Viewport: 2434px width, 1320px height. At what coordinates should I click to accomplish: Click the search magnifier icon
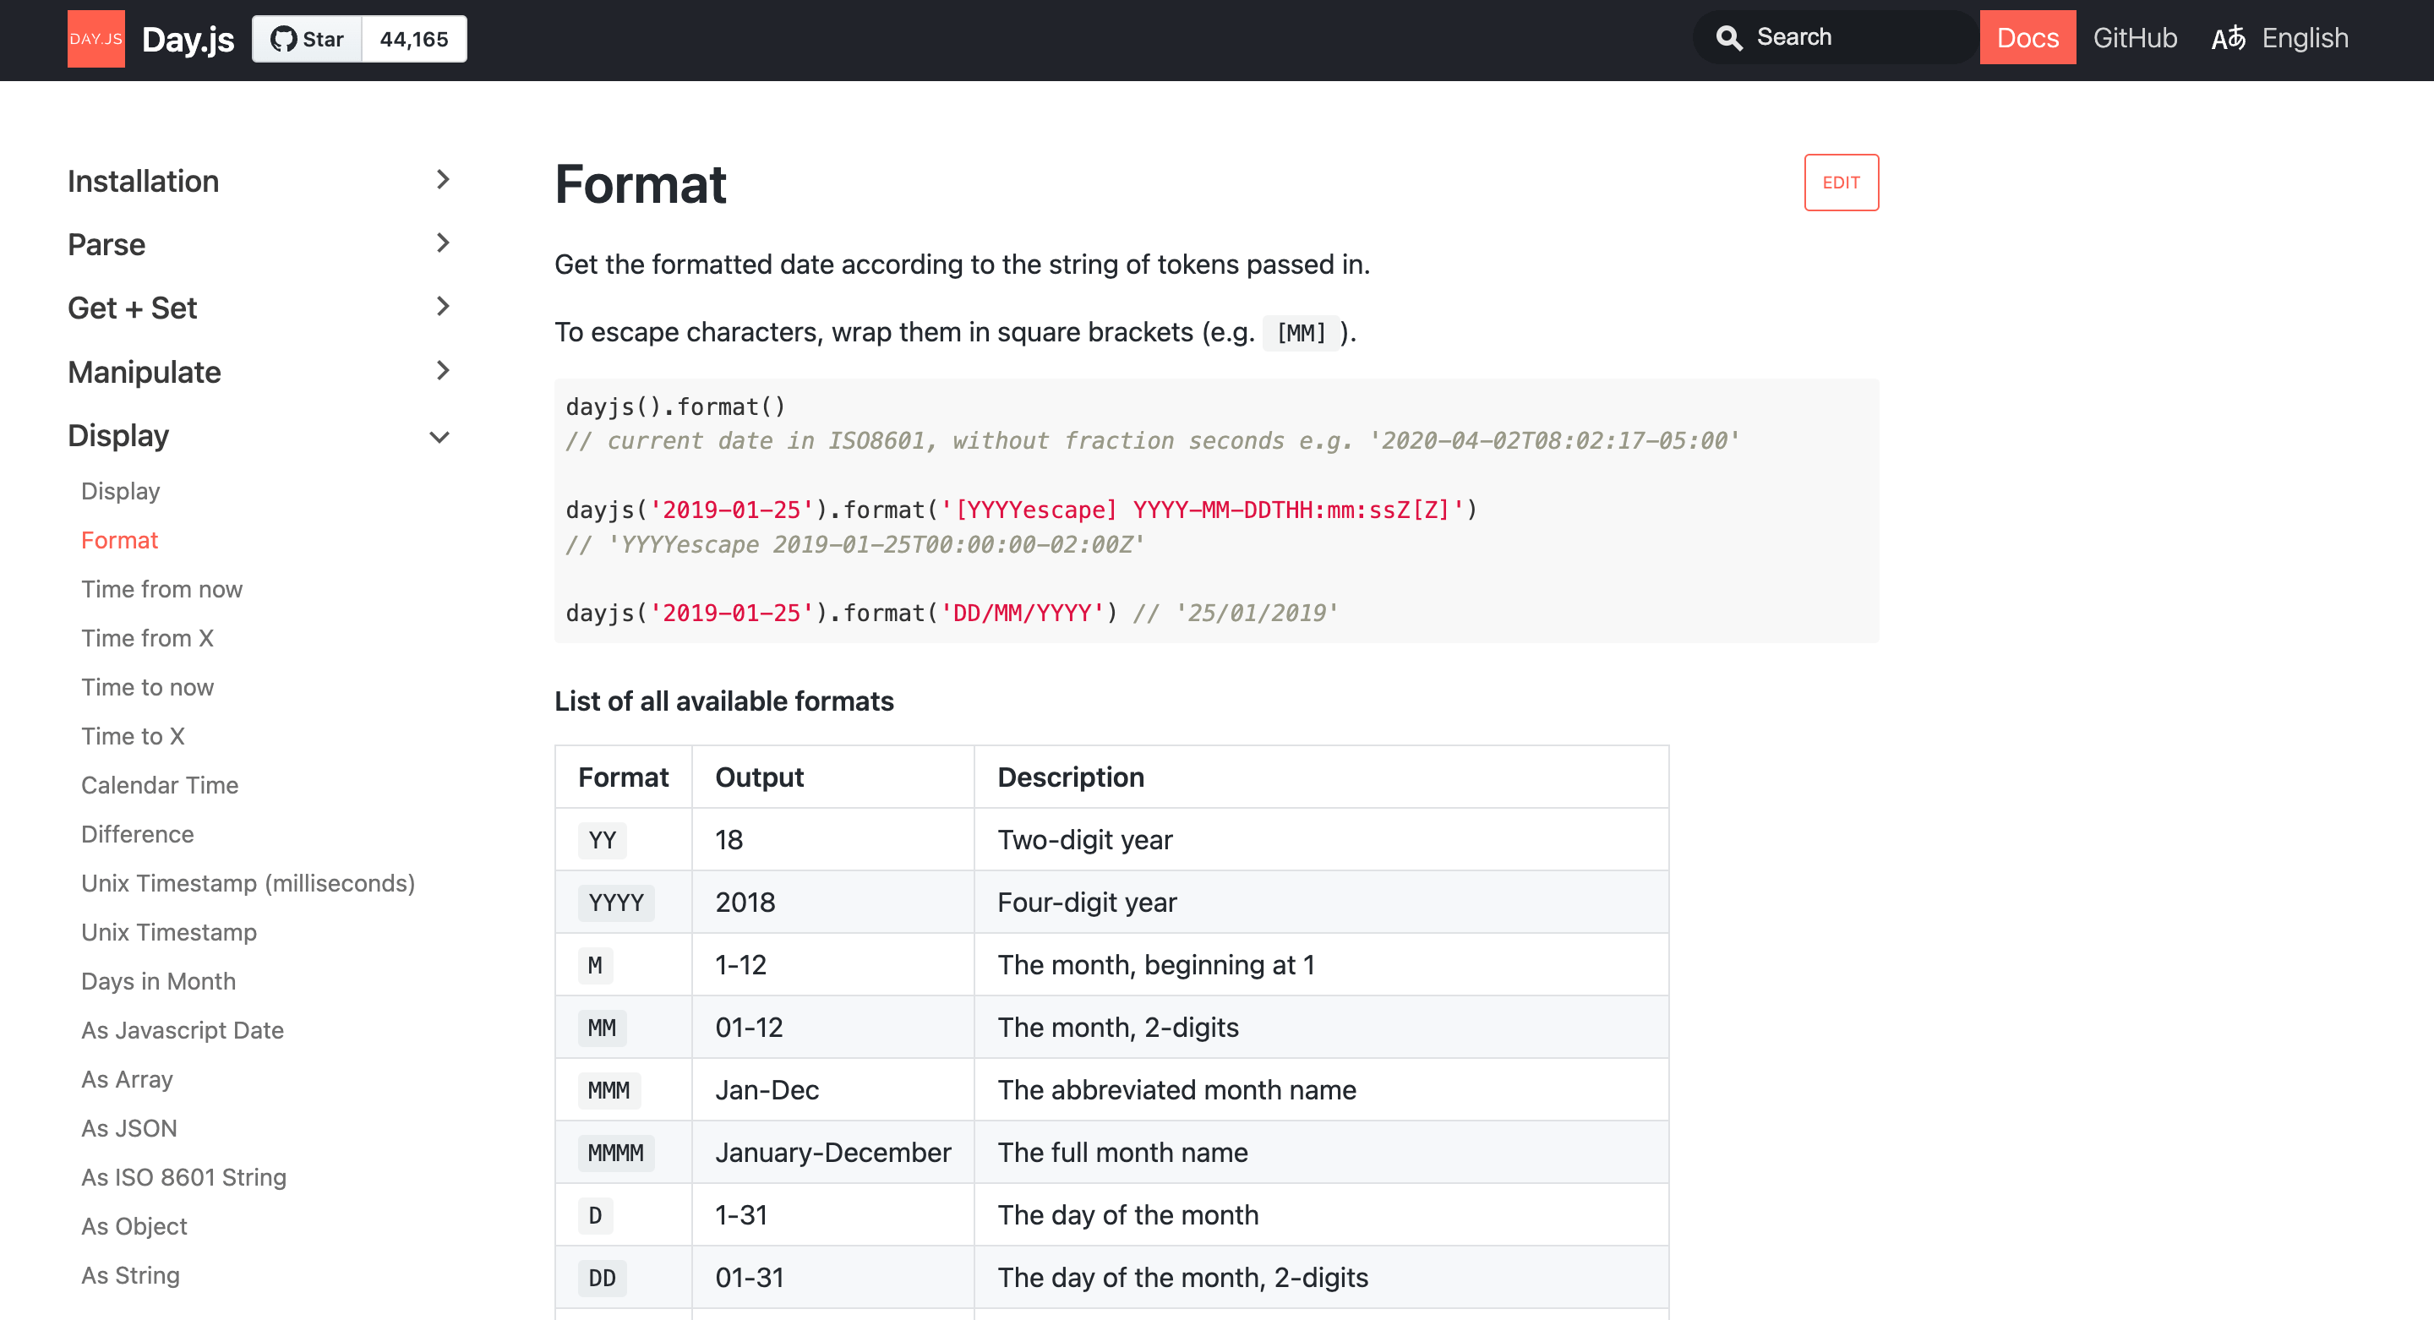point(1730,37)
